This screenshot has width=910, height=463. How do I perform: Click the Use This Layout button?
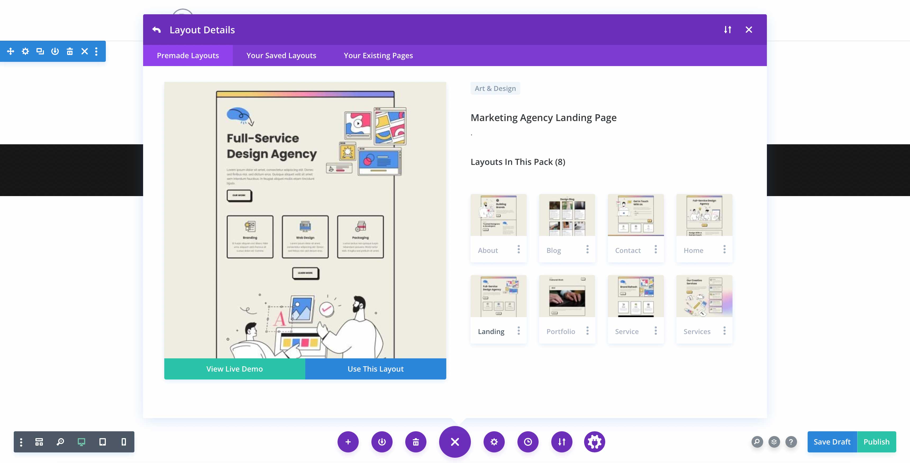375,368
